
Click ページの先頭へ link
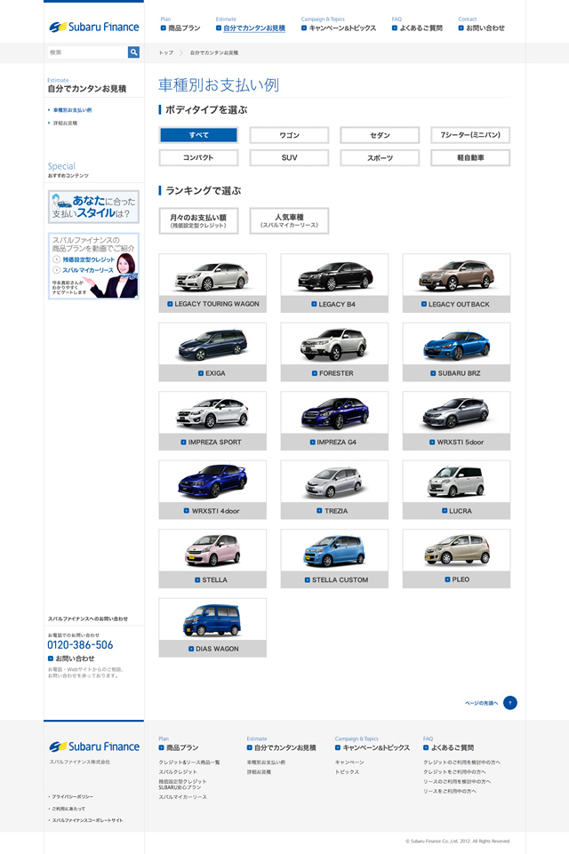(x=482, y=703)
